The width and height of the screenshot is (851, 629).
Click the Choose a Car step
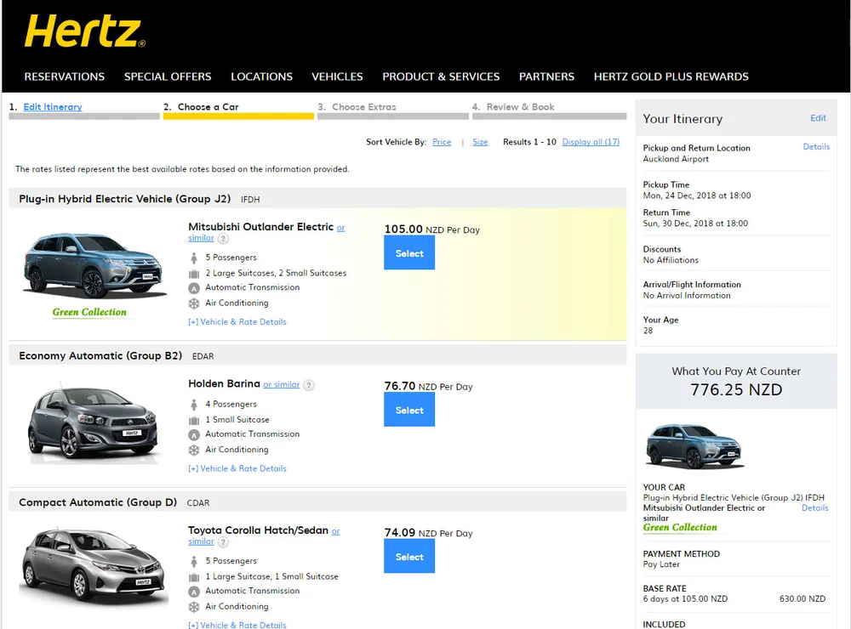(208, 107)
